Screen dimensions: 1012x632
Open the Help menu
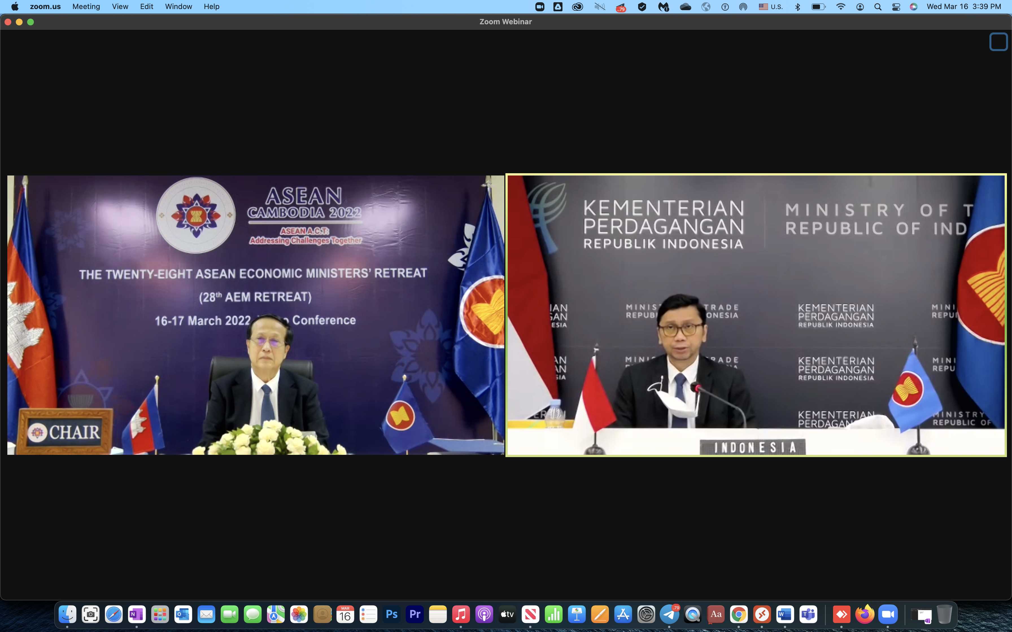coord(211,7)
